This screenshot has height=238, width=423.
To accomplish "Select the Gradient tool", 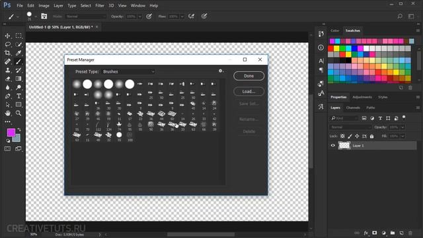I will click(19, 79).
